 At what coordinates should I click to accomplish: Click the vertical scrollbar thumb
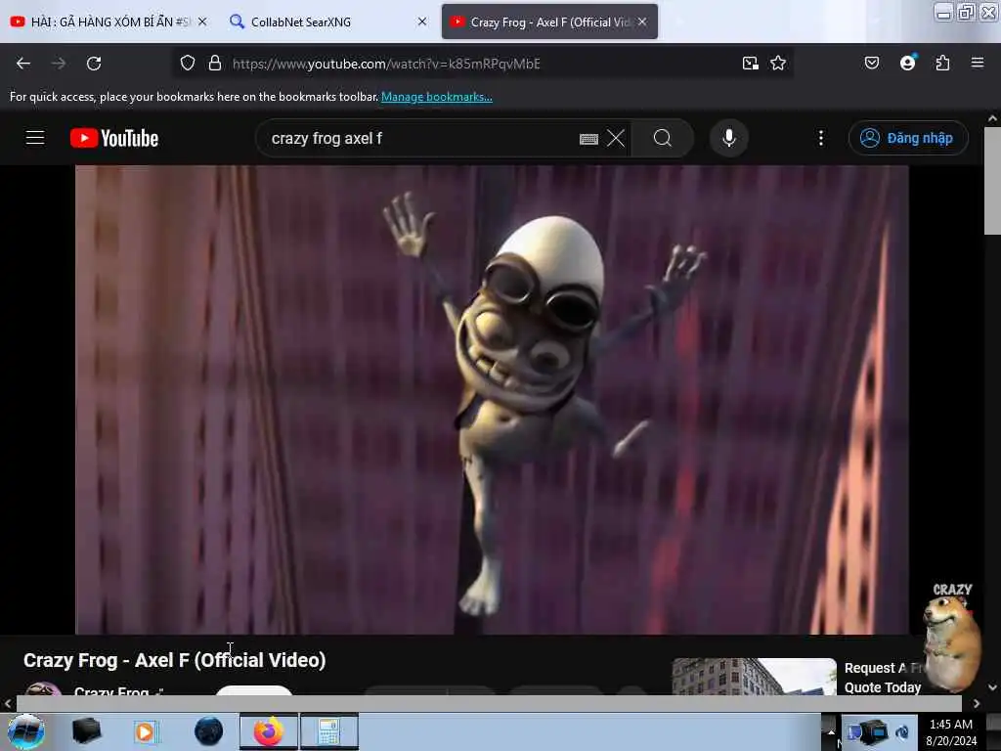[992, 181]
